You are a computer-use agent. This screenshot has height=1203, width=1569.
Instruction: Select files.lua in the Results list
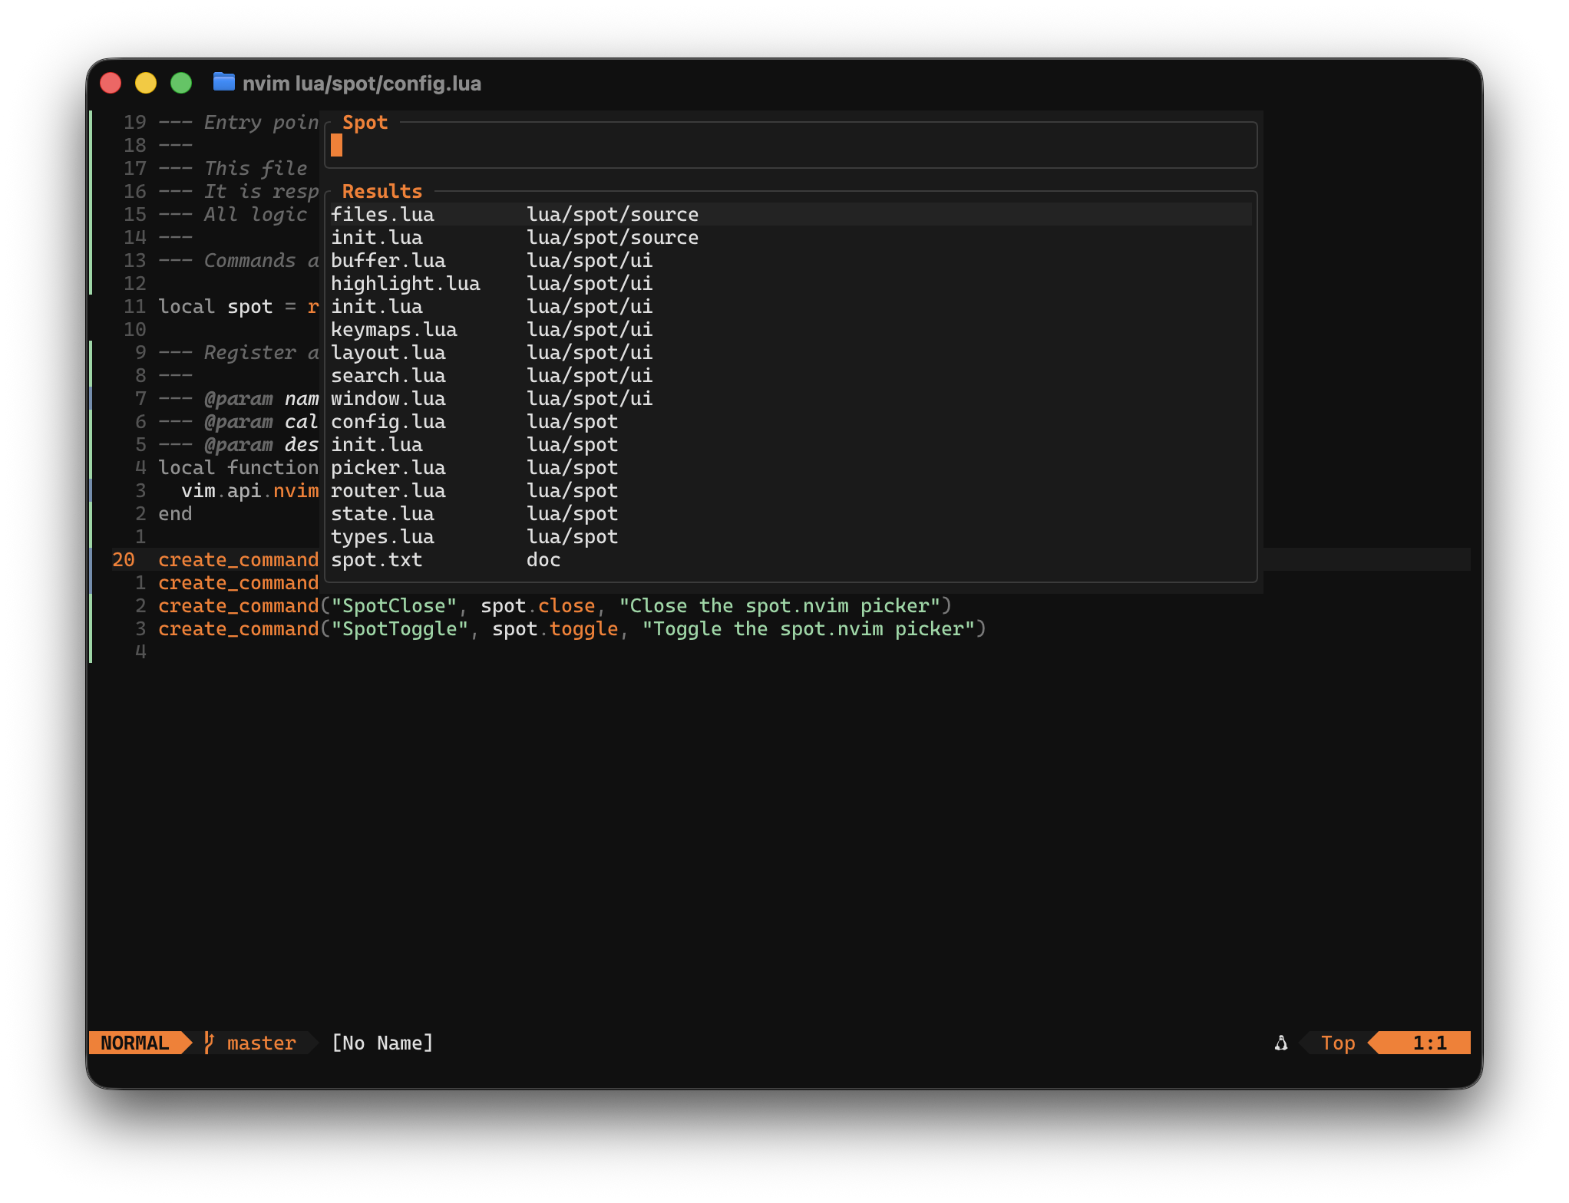click(x=382, y=214)
